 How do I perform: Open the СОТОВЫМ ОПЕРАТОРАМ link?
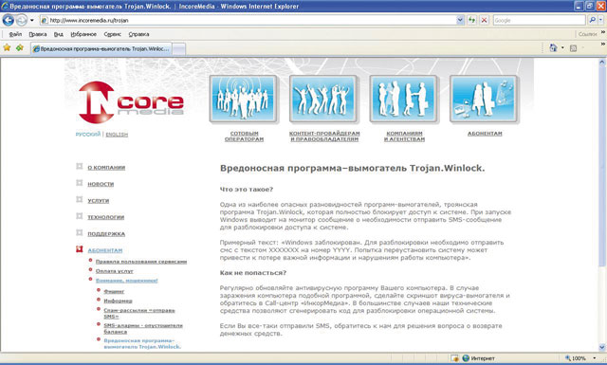[x=244, y=137]
